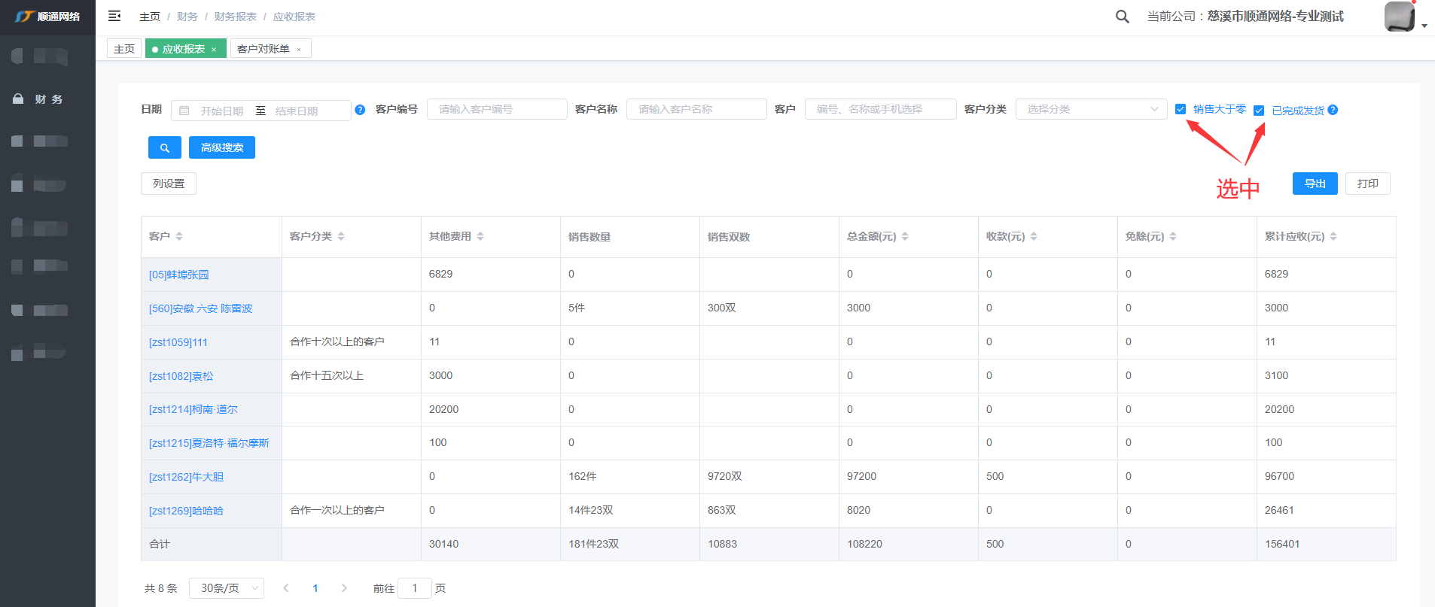
Task: Toggle the 销售大于零 checkbox
Action: point(1181,109)
